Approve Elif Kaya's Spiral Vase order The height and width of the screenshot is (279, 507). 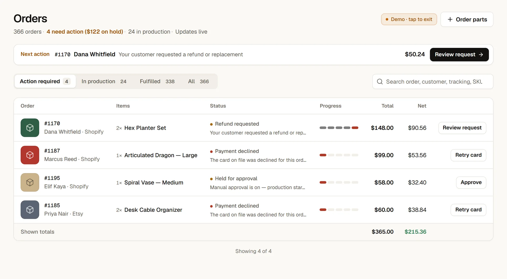(x=471, y=182)
